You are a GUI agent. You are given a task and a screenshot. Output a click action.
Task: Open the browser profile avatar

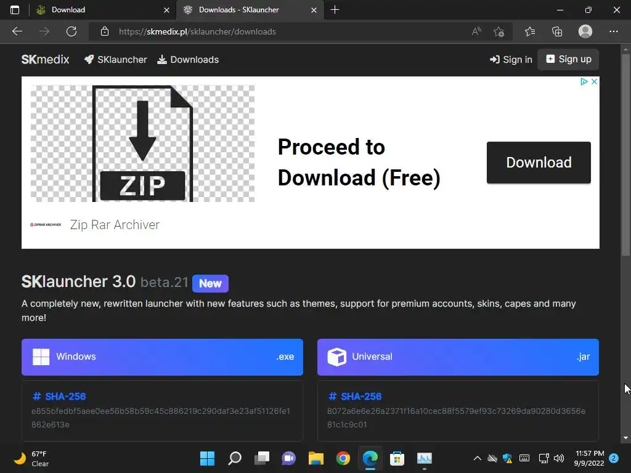tap(585, 31)
